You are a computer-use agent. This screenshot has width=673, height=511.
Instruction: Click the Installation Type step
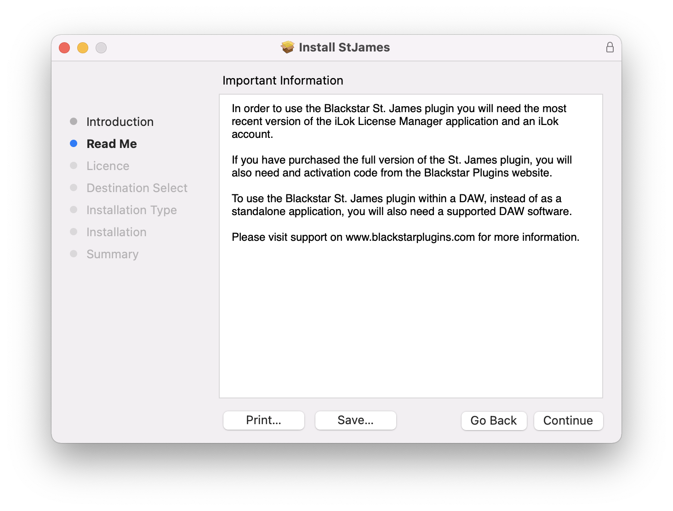pos(131,210)
